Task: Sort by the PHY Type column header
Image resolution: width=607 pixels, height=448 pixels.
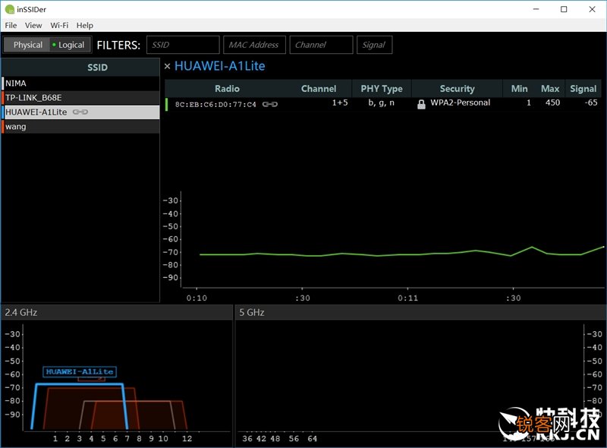Action: [382, 89]
